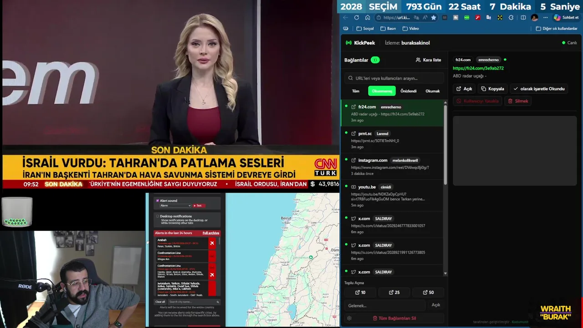Bulk open 50 links
The height and width of the screenshot is (328, 583).
click(x=428, y=292)
